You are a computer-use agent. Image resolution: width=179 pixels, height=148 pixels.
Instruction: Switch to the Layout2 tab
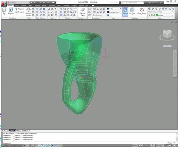[26, 131]
